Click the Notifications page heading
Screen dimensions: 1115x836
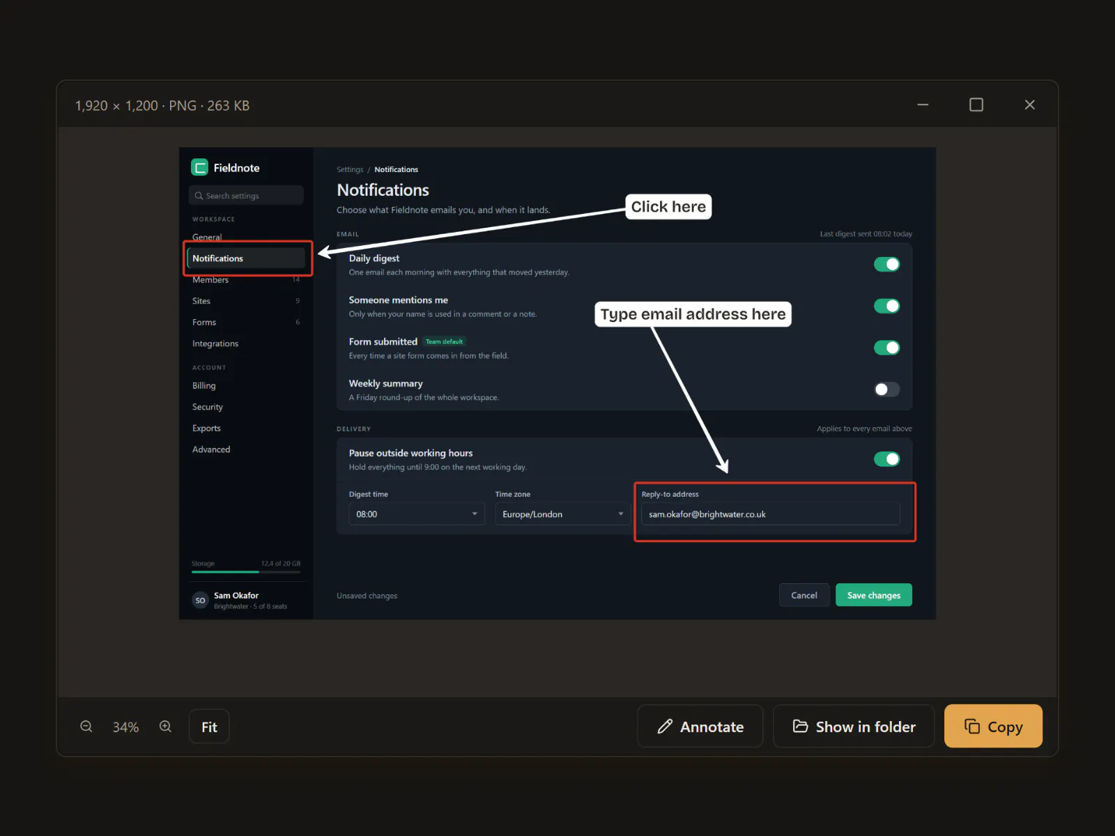pos(383,190)
